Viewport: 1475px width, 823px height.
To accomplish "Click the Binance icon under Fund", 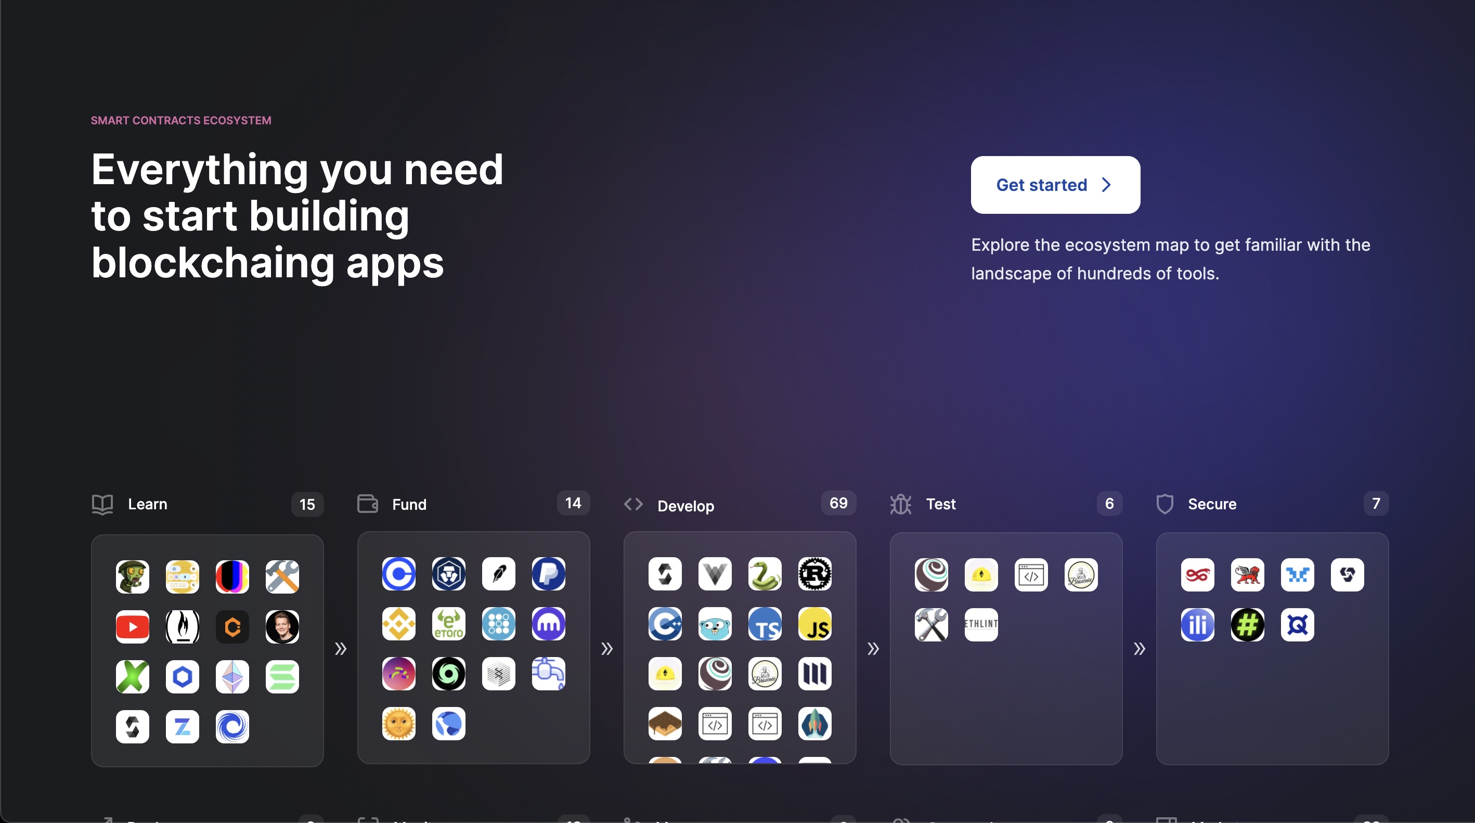I will click(x=398, y=624).
